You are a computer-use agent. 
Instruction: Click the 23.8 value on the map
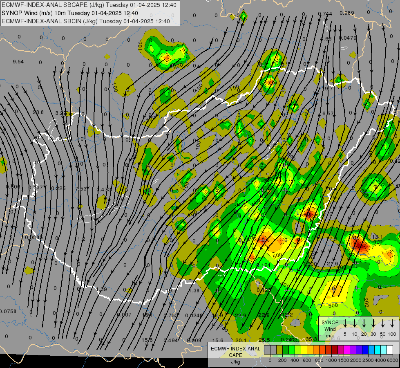[38, 112]
